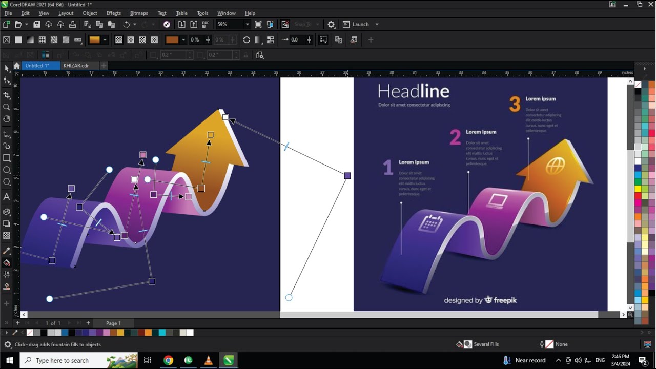Expand the Undo history dropdown arrow
Image resolution: width=656 pixels, height=369 pixels.
pyautogui.click(x=135, y=24)
